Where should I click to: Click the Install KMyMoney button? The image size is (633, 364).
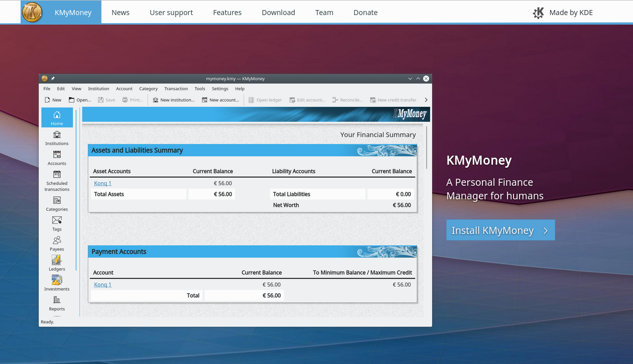point(500,230)
